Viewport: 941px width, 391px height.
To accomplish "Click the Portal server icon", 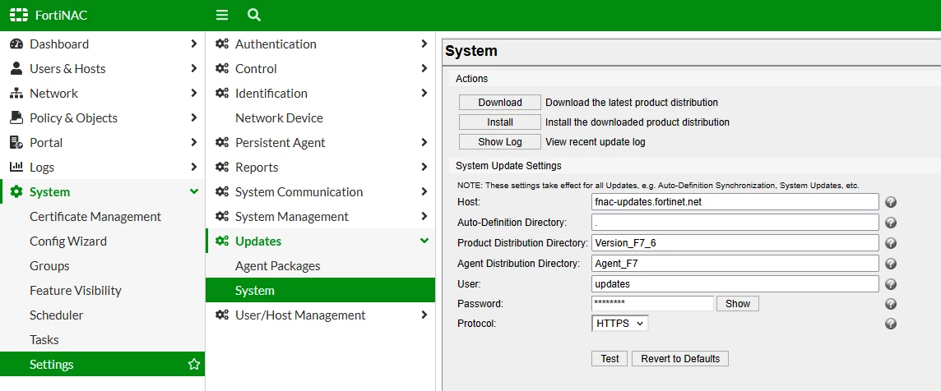I will point(16,142).
